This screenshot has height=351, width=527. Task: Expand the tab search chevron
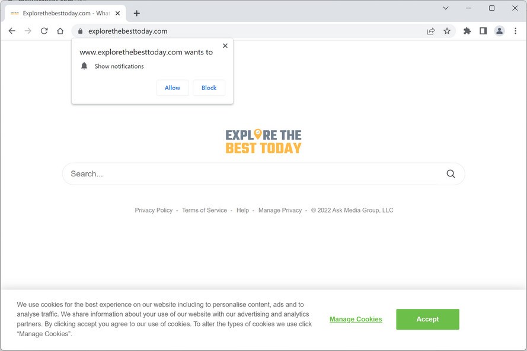[446, 8]
